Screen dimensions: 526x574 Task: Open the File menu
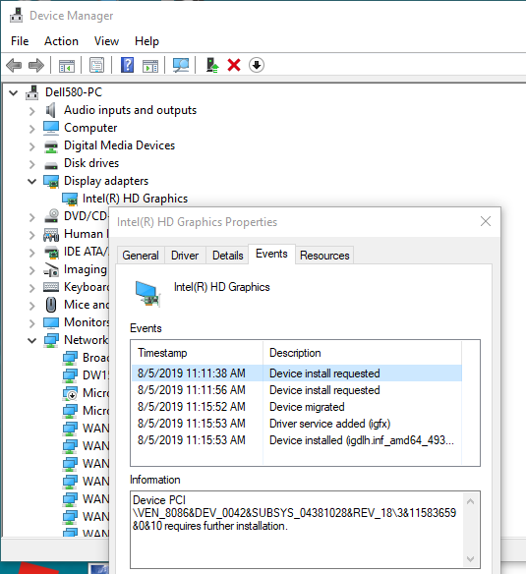click(20, 41)
